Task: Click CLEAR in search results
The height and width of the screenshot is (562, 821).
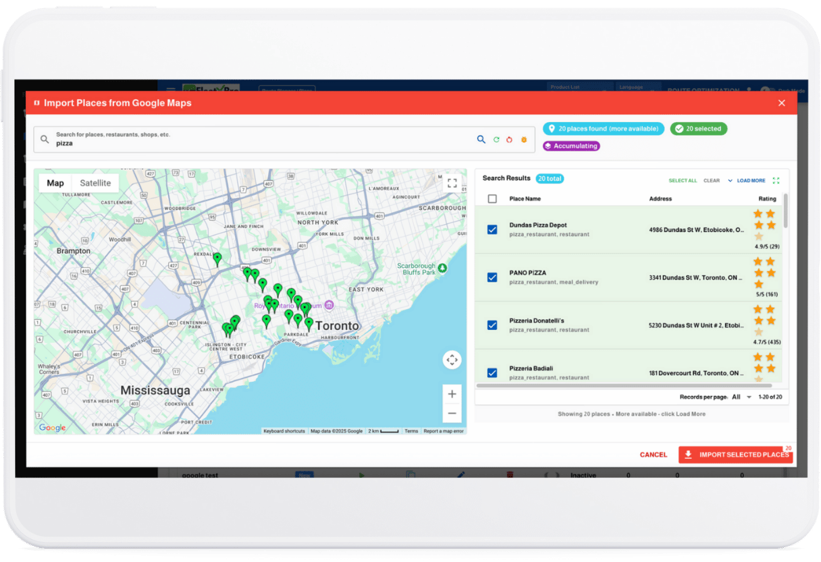Action: pyautogui.click(x=712, y=181)
